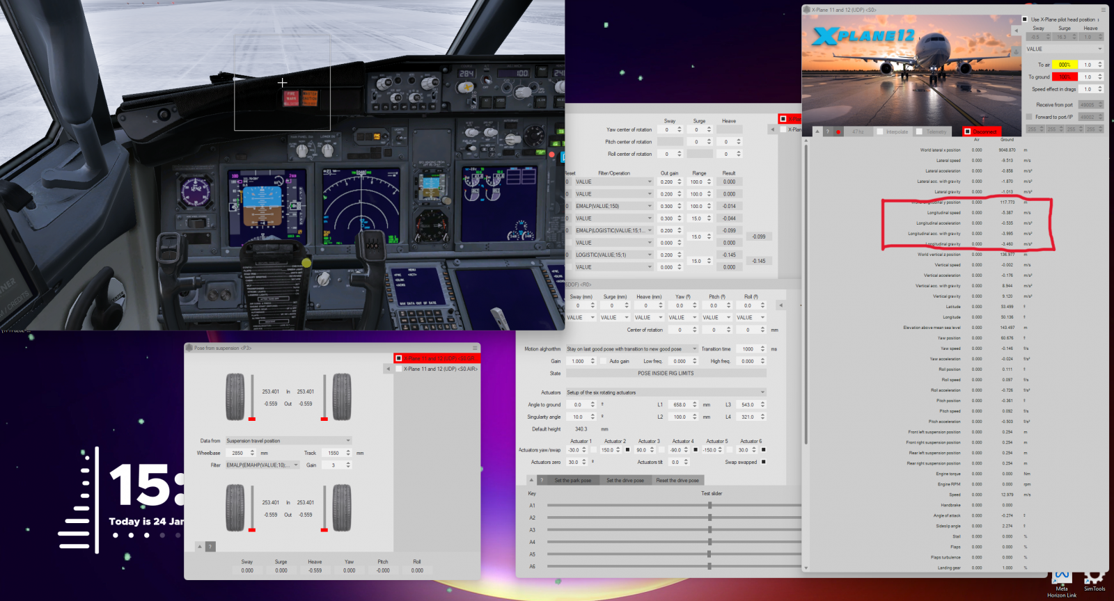Click the red Disconnect button
Screen dimensions: 1114x601
coord(981,131)
